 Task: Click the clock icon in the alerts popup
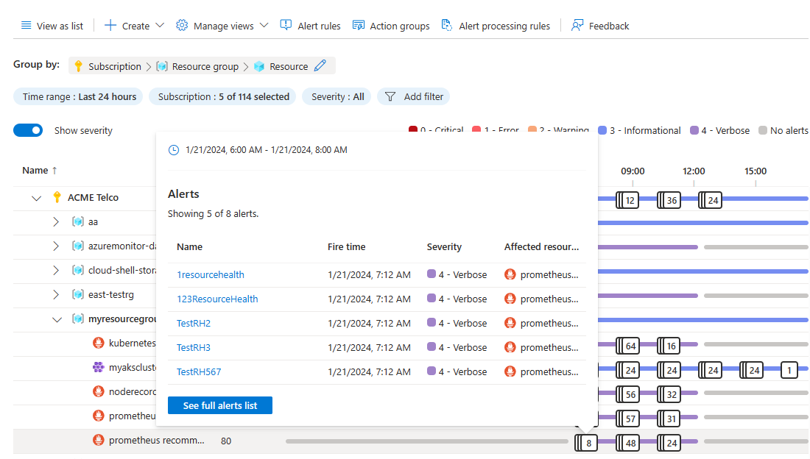tap(174, 149)
